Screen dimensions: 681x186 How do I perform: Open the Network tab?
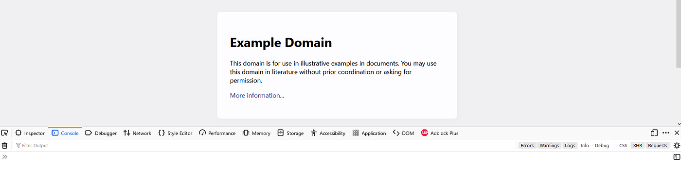click(137, 133)
